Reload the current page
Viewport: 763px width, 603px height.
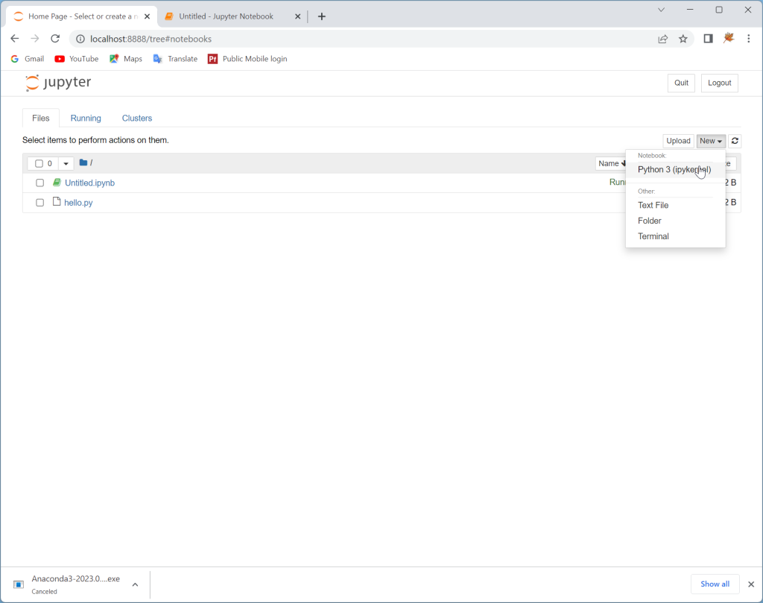pyautogui.click(x=55, y=39)
